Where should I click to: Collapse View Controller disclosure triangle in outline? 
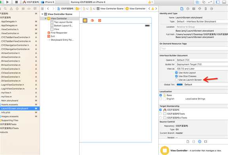pyautogui.click(x=46, y=19)
